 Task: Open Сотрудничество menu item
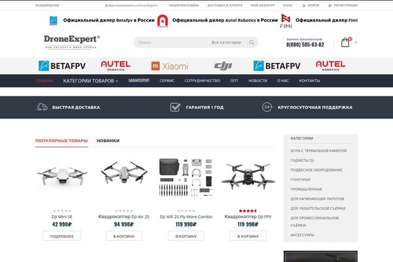pos(202,81)
